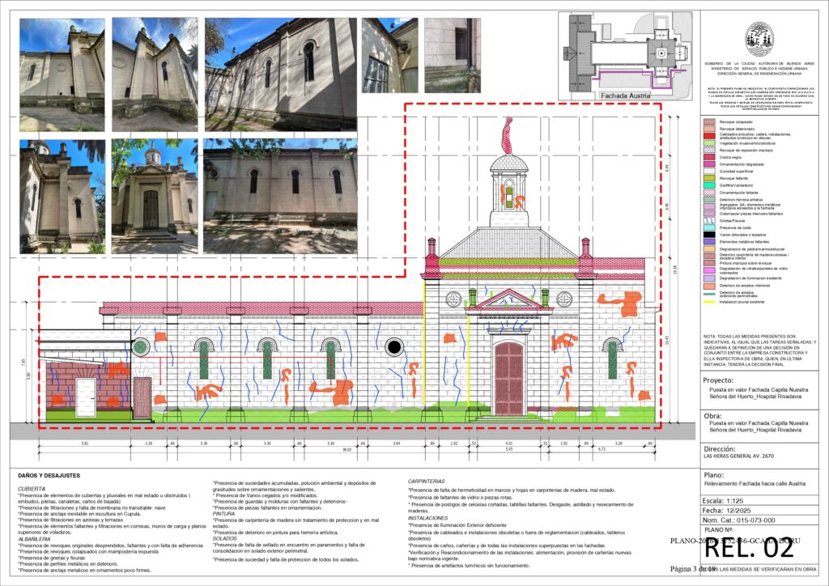Click the Revoque de reposición impropio dotted symbol
829x586 pixels.
point(708,150)
